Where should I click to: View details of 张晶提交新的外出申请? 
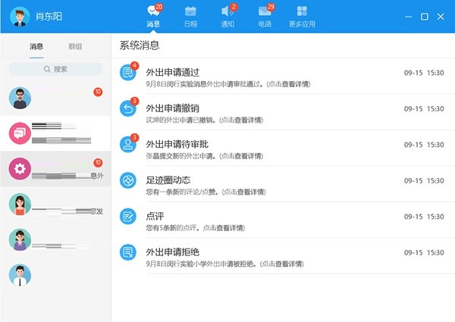(205, 156)
